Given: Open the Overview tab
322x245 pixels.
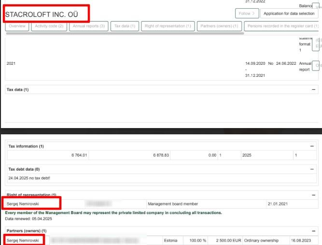Looking at the screenshot, I should pos(17,26).
